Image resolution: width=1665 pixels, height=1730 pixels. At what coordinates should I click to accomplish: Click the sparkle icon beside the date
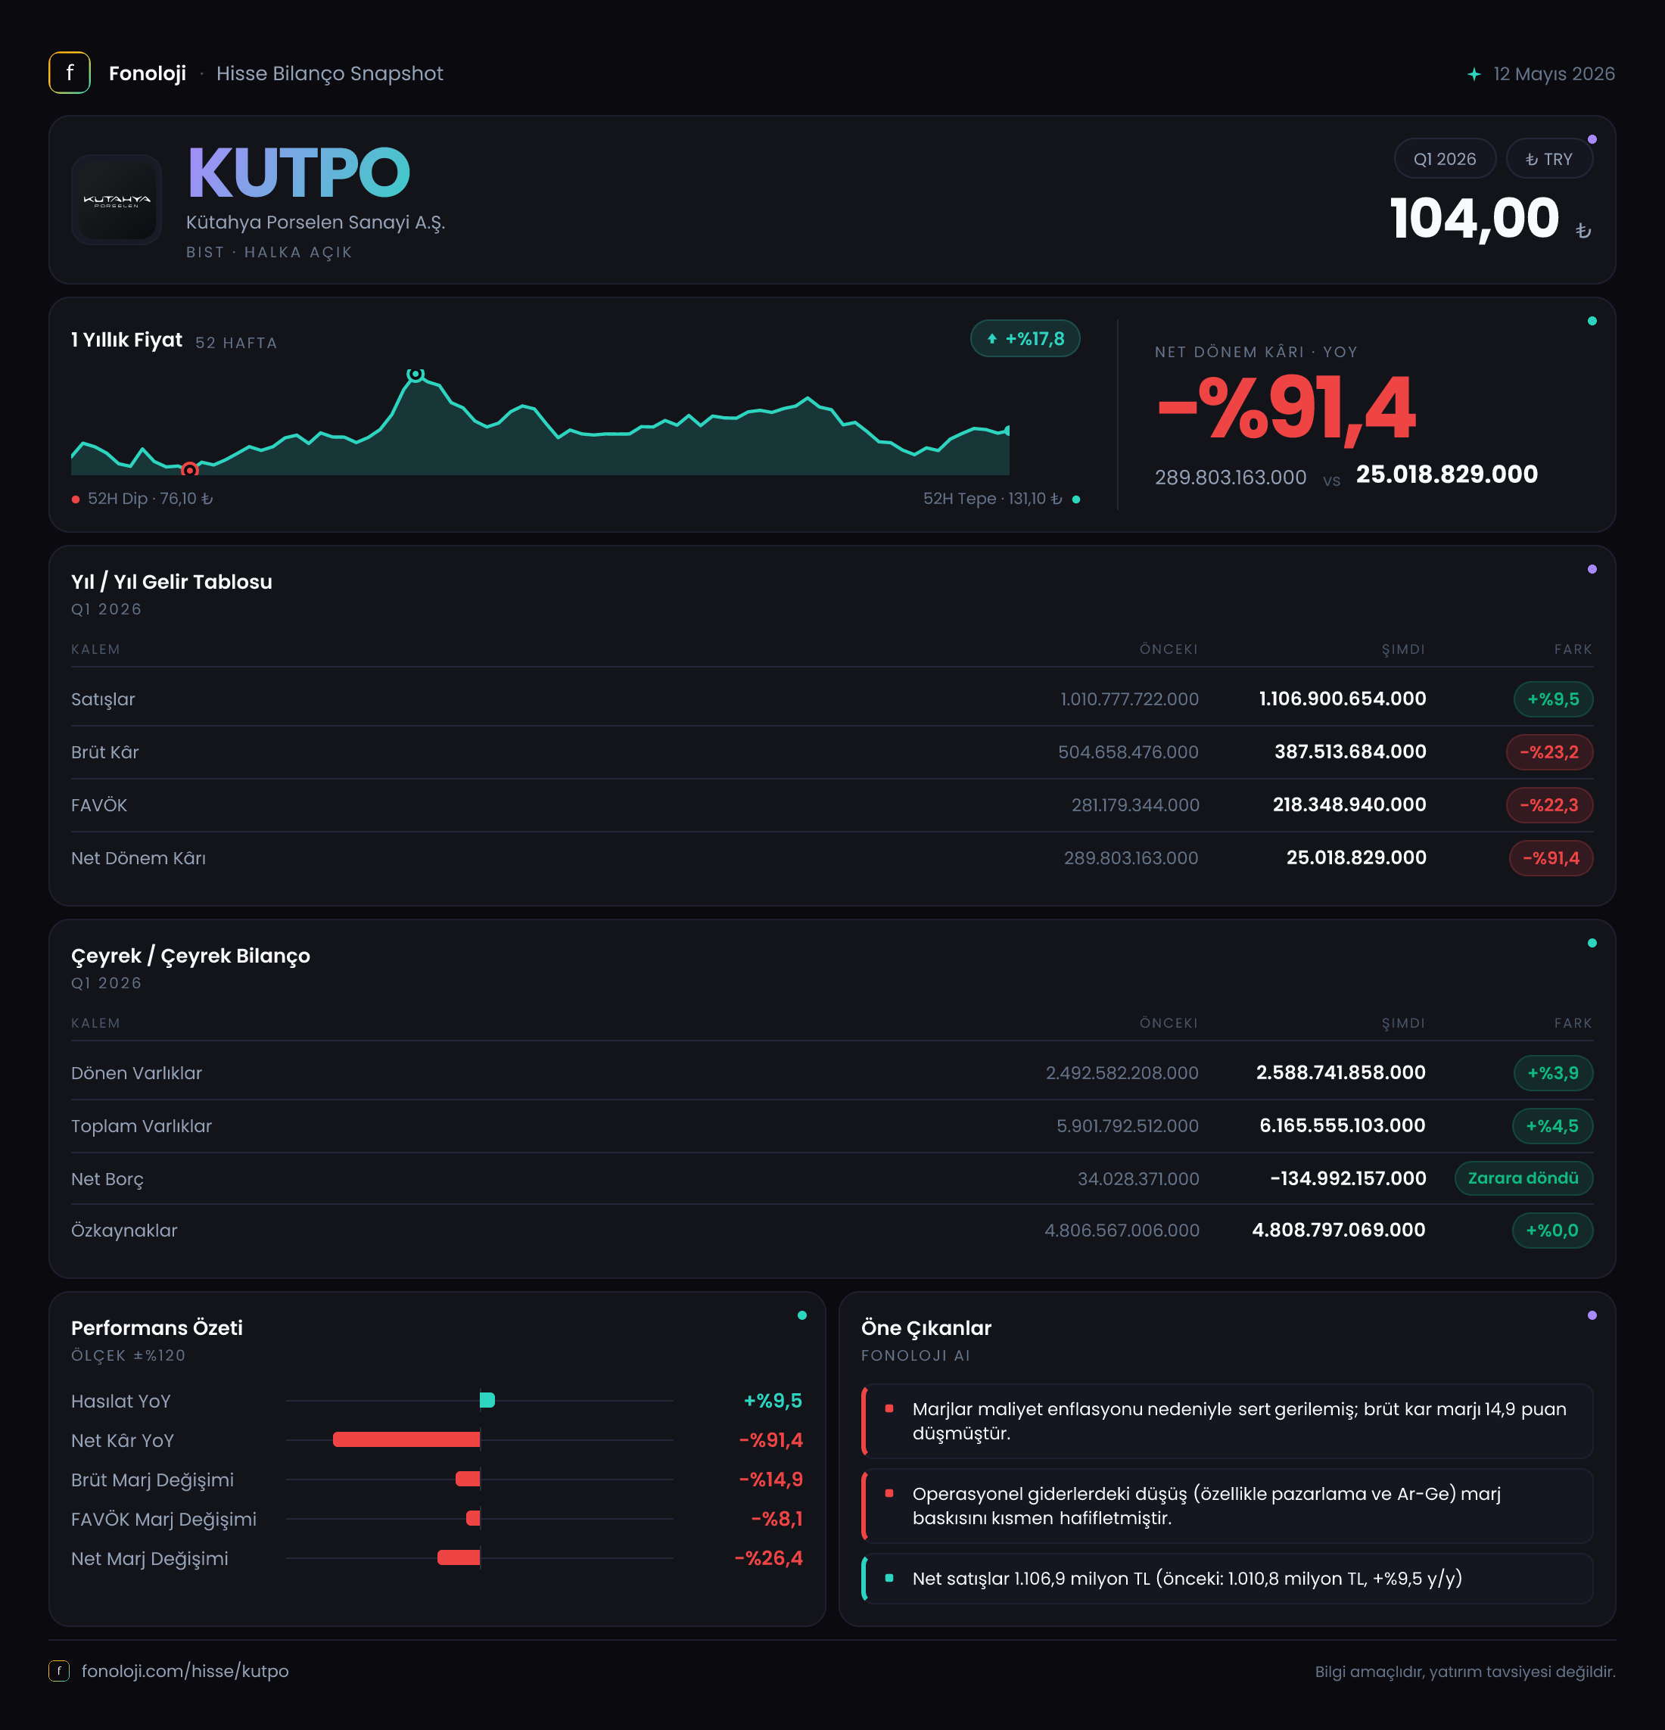[1474, 74]
